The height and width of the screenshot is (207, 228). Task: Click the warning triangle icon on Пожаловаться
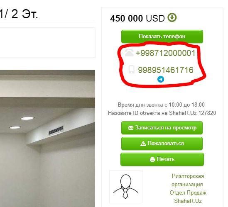143,144
